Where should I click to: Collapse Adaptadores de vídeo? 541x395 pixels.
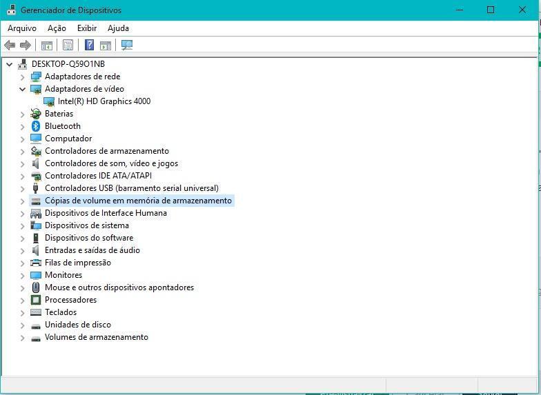click(x=22, y=89)
